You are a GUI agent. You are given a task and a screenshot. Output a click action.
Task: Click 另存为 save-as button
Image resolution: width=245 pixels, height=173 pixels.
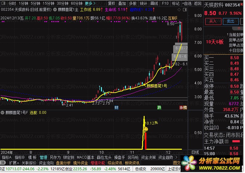[55, 157]
